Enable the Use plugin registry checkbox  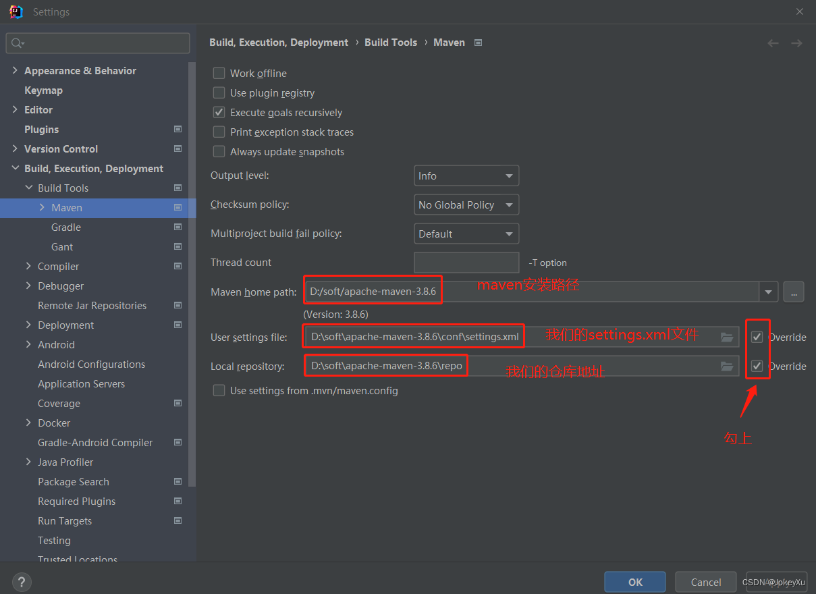coord(219,92)
